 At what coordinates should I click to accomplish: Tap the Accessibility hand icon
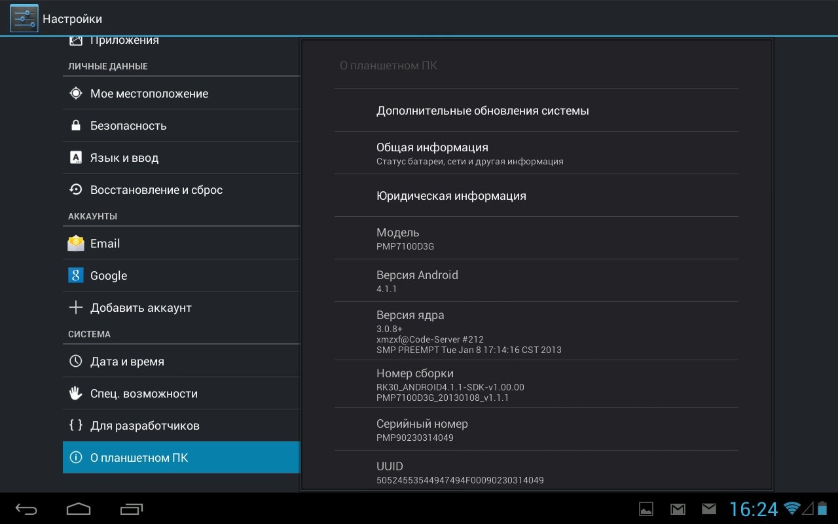[x=76, y=394]
